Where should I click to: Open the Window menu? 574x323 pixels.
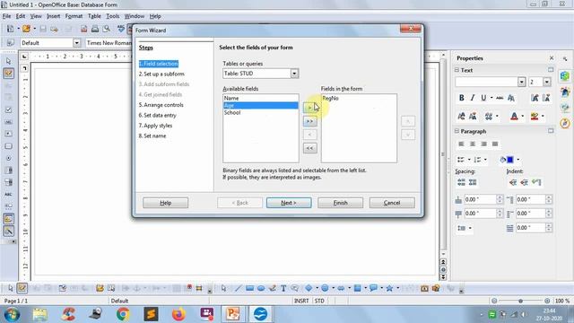(135, 16)
